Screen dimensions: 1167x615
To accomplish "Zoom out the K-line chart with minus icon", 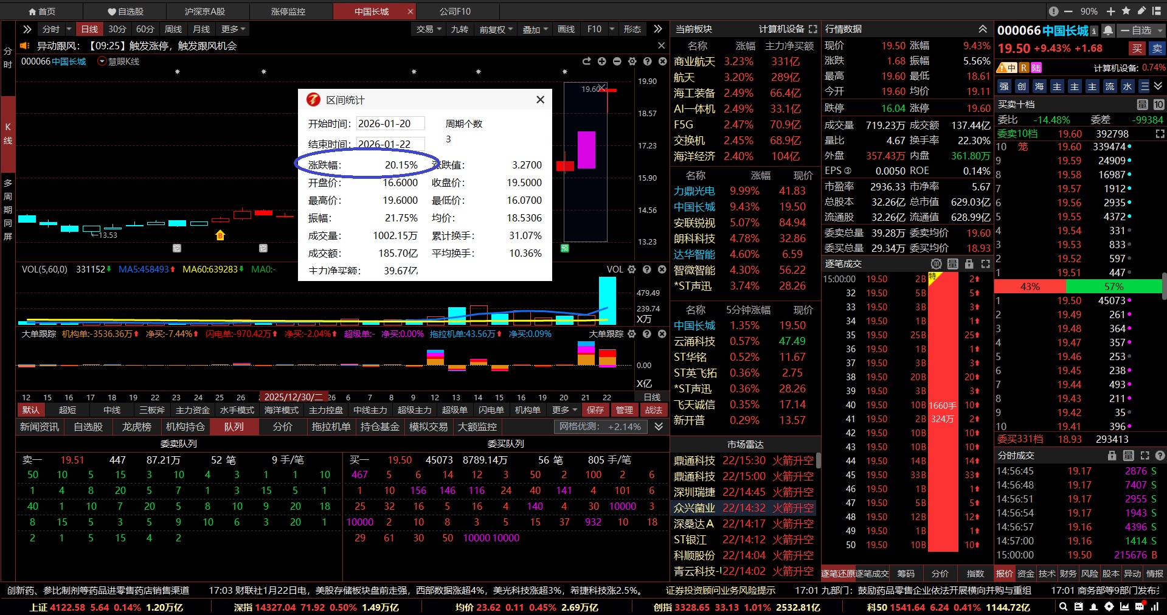I will 617,61.
